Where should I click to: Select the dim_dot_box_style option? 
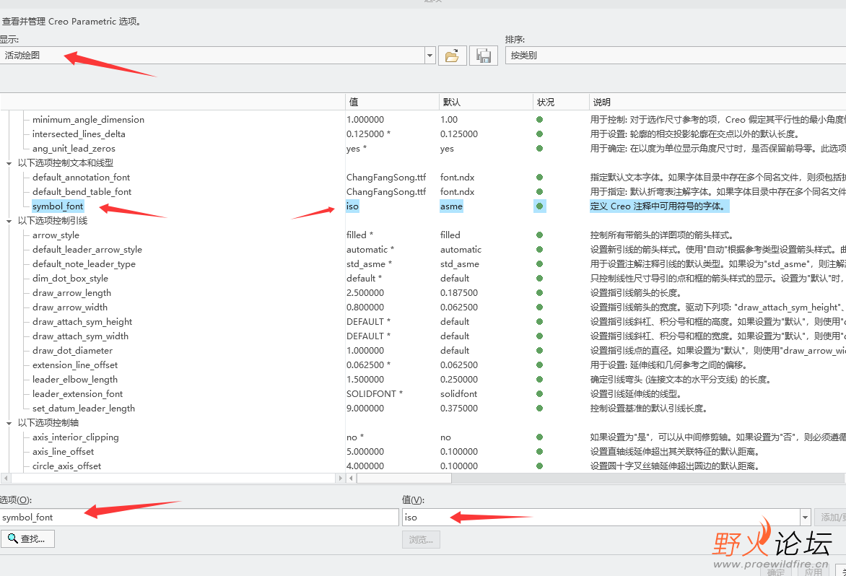pyautogui.click(x=70, y=279)
